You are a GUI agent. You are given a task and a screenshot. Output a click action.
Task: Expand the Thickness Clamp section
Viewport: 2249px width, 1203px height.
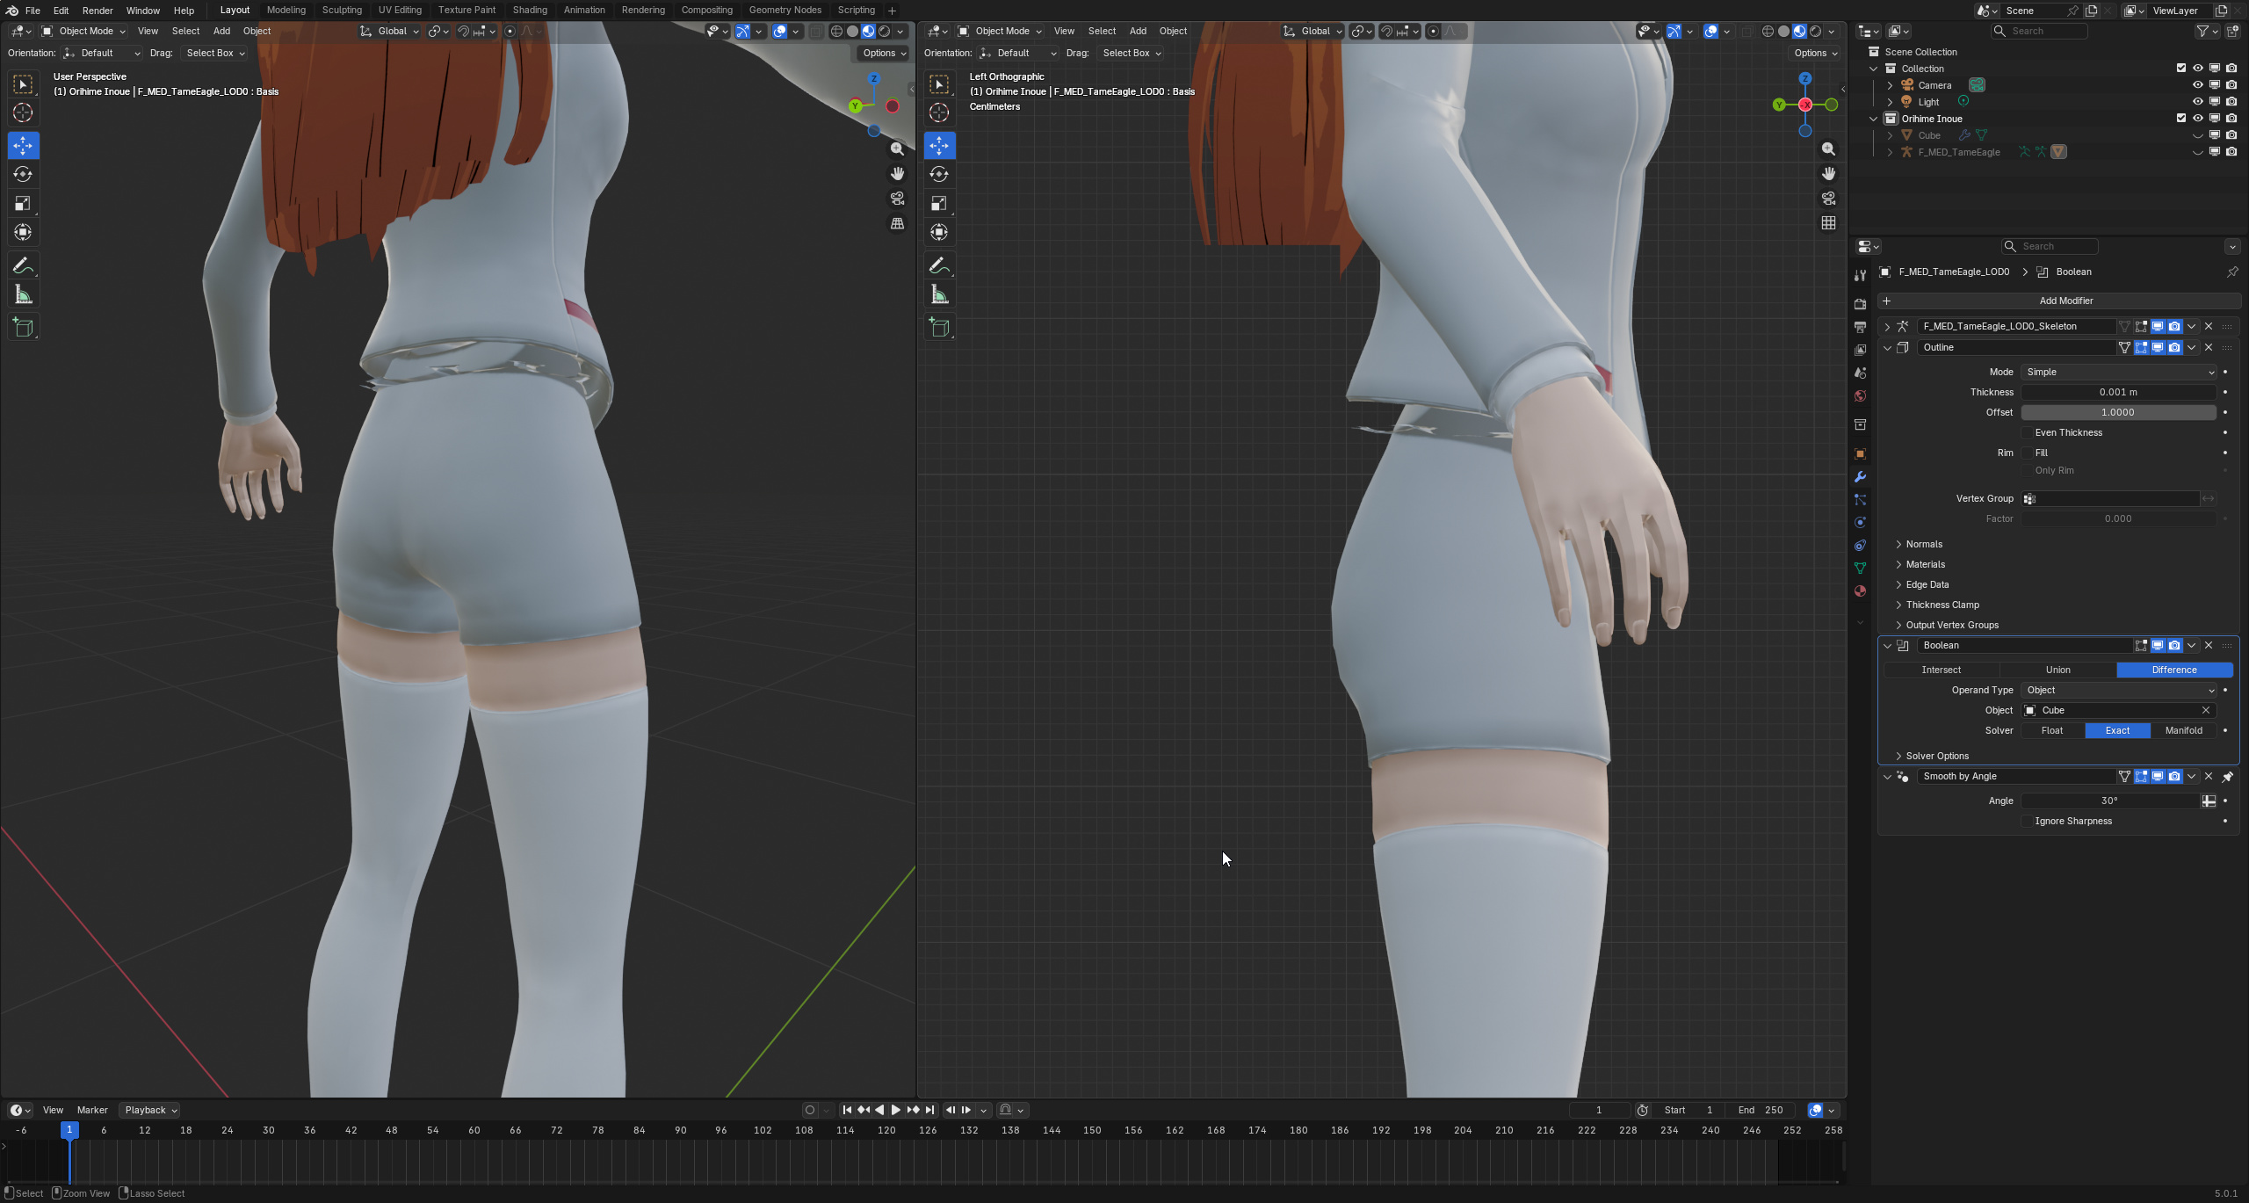point(1942,605)
